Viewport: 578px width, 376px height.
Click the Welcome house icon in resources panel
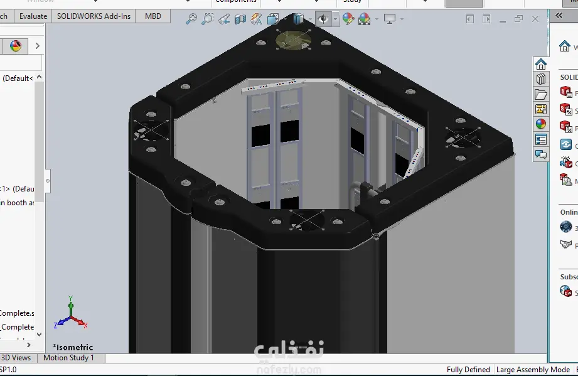point(565,46)
